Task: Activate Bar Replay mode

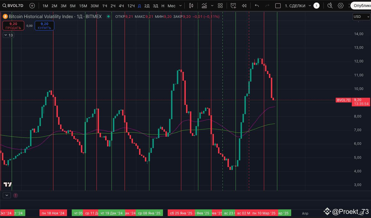Action: (x=244, y=5)
